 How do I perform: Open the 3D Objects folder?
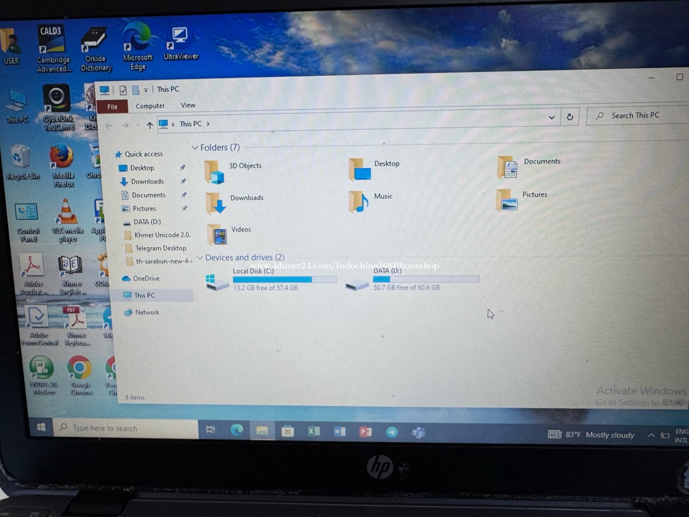coord(214,171)
